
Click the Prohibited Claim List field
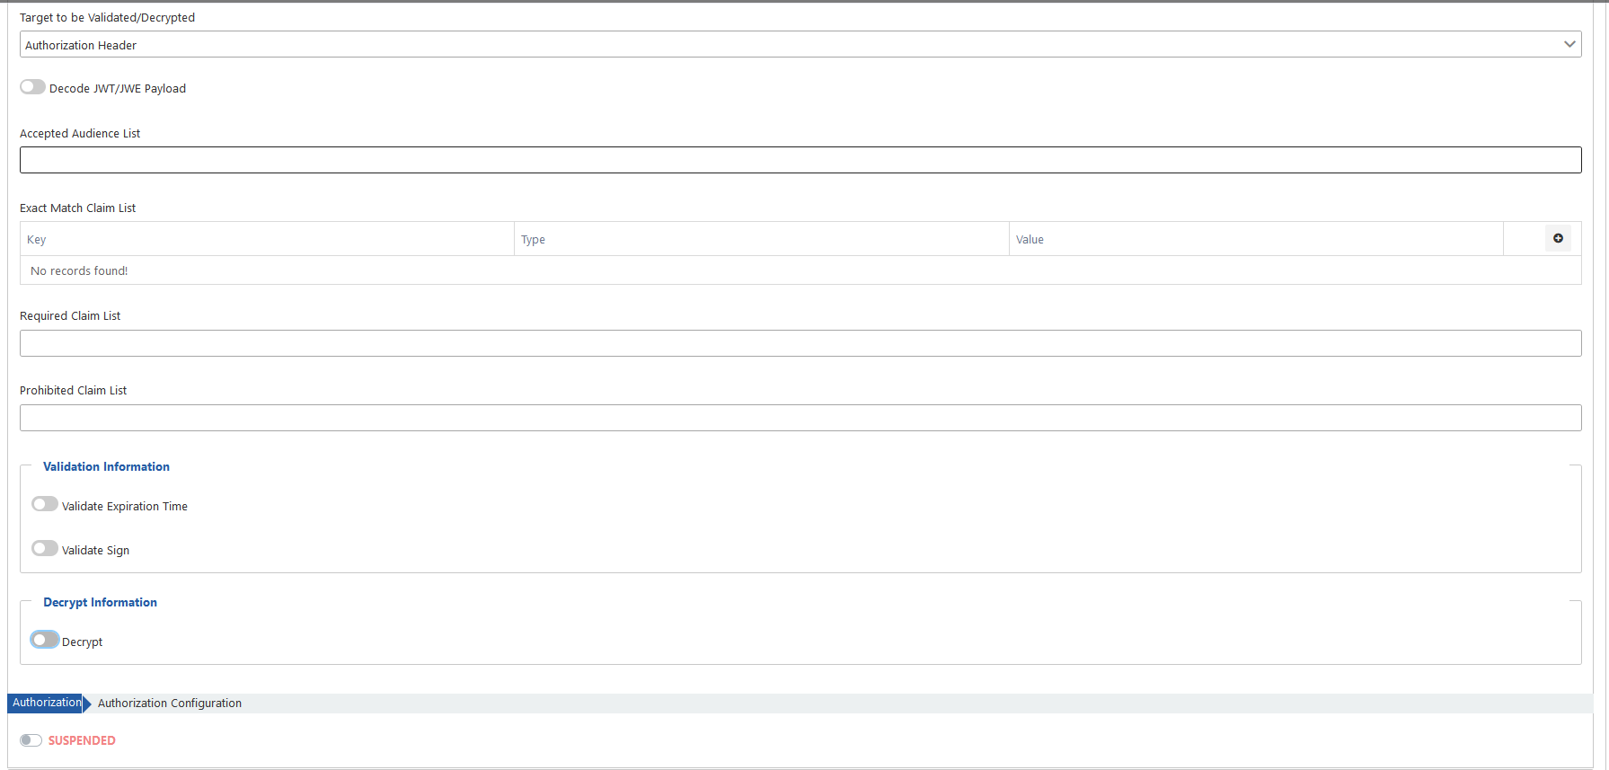pos(800,418)
